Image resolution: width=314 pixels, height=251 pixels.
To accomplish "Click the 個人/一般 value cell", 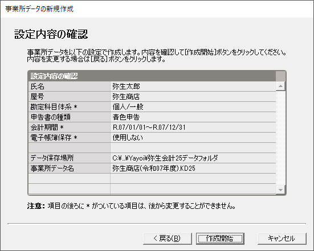I will click(x=193, y=107).
